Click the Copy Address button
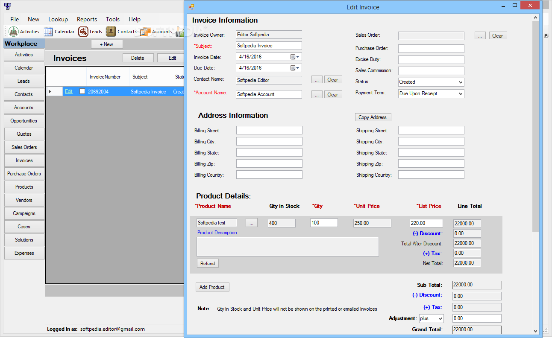The width and height of the screenshot is (552, 338). (x=373, y=117)
